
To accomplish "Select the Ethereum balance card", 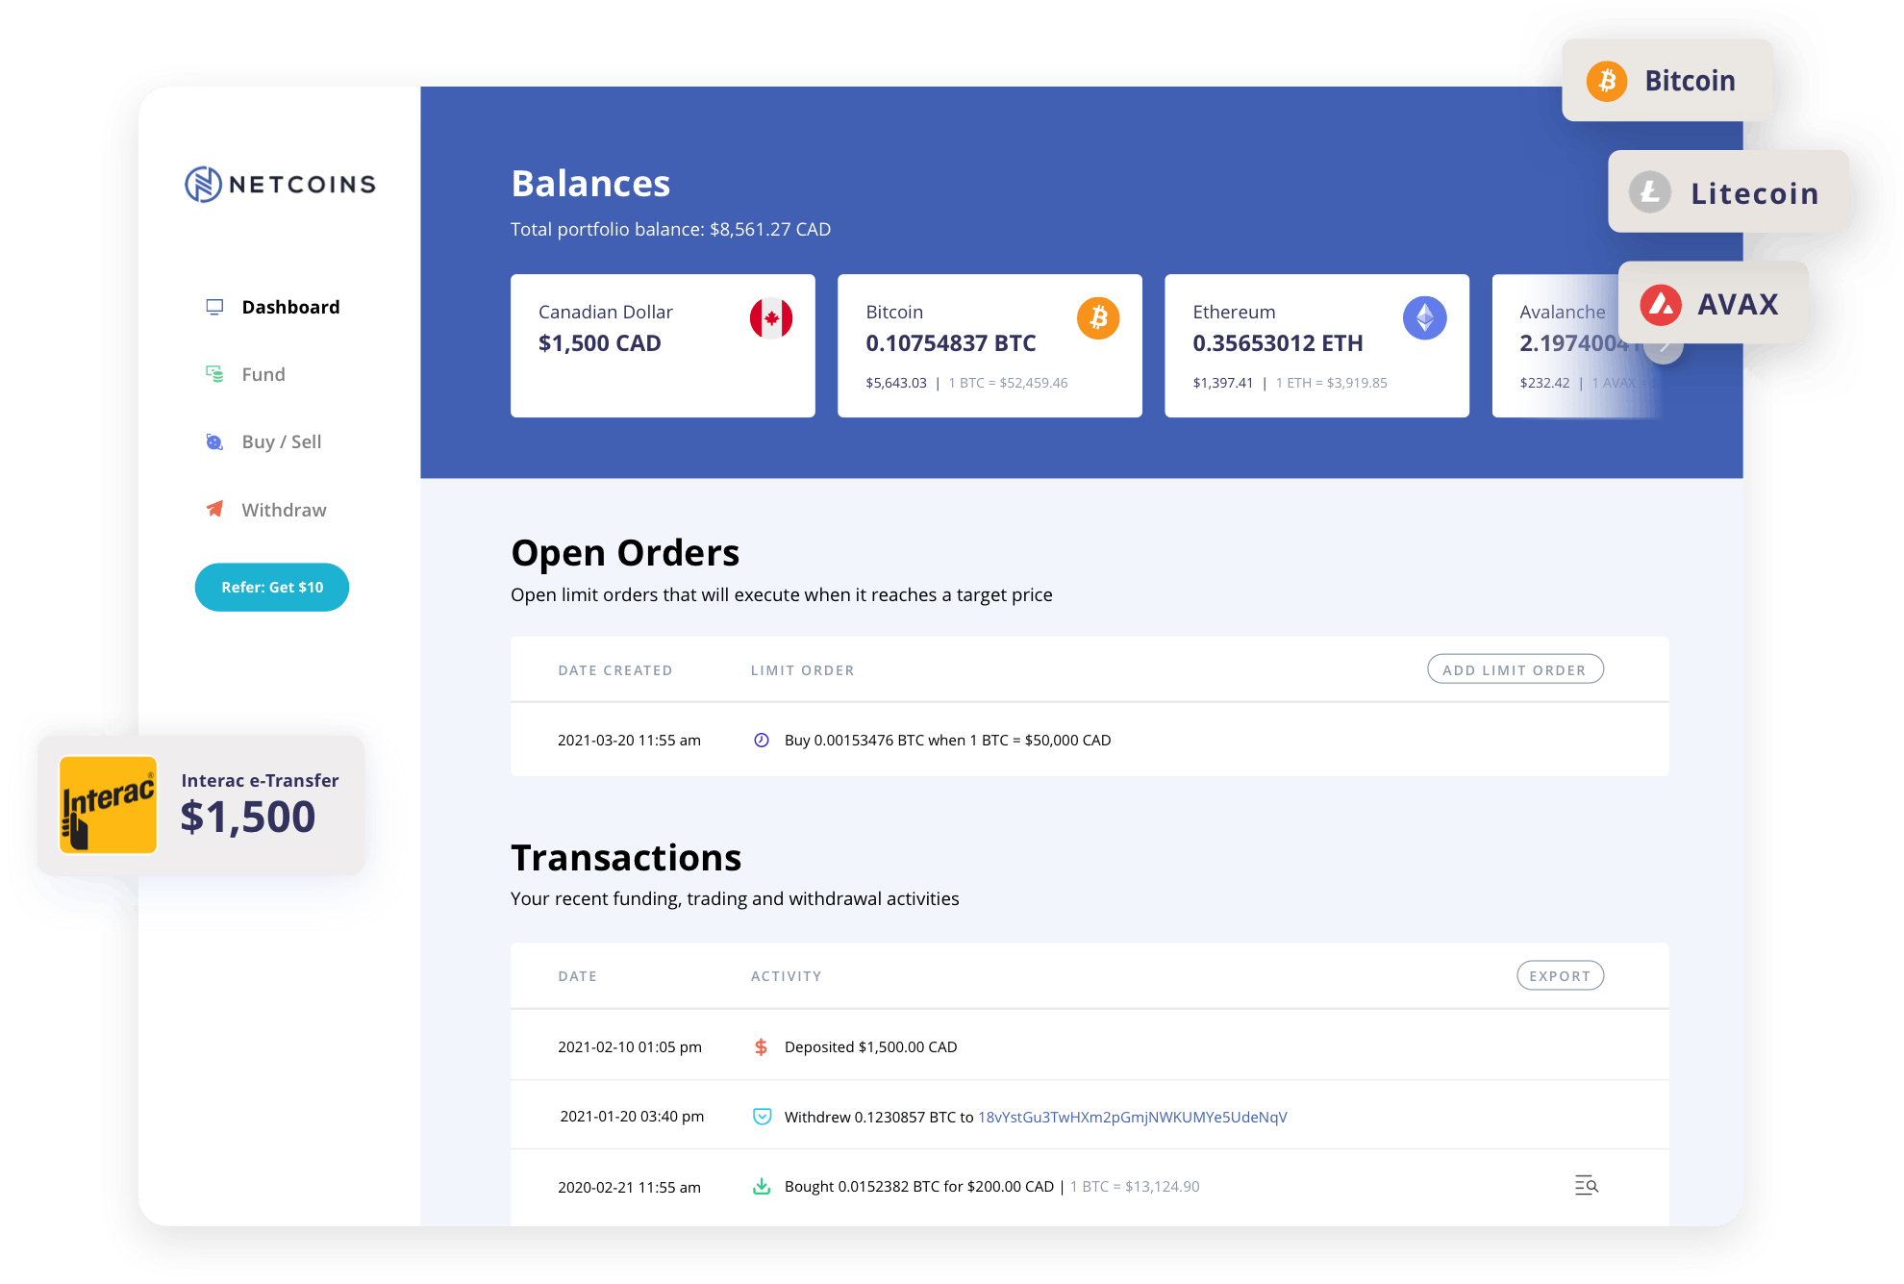I will point(1316,345).
